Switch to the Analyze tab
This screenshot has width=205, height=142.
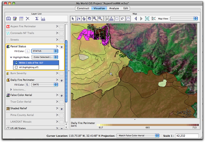[114, 8]
